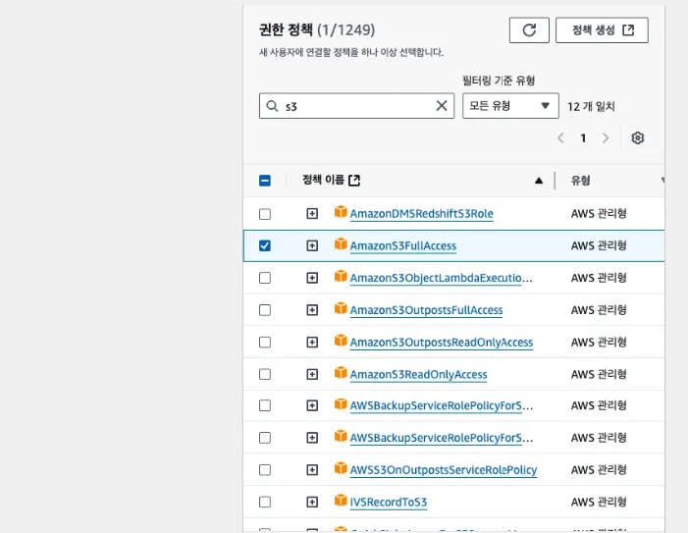Refresh the policy list

tap(529, 30)
